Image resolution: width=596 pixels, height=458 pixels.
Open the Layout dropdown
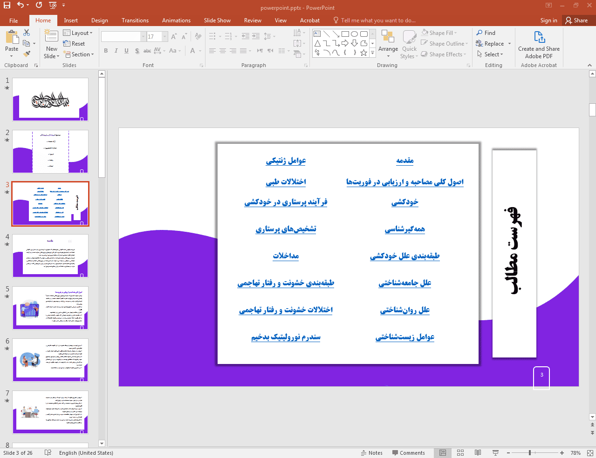tap(78, 33)
